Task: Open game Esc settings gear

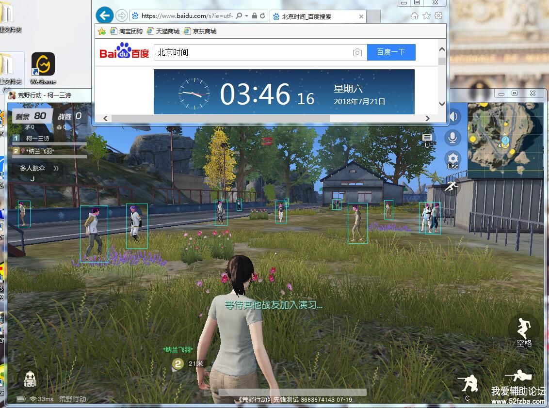Action: (x=452, y=160)
